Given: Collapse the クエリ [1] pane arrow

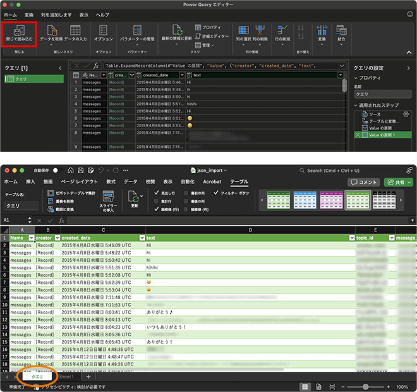Looking at the screenshot, I should [x=60, y=68].
